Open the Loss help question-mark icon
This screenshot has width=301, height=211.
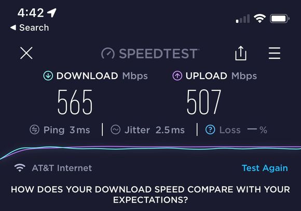(x=210, y=129)
